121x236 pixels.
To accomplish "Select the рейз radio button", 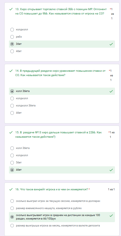I will [12, 37].
